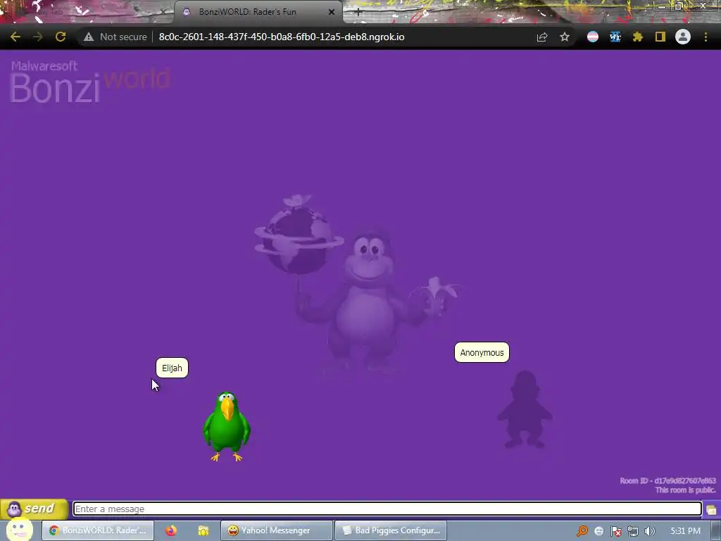
Task: Click the yellow send button
Action: coord(35,509)
